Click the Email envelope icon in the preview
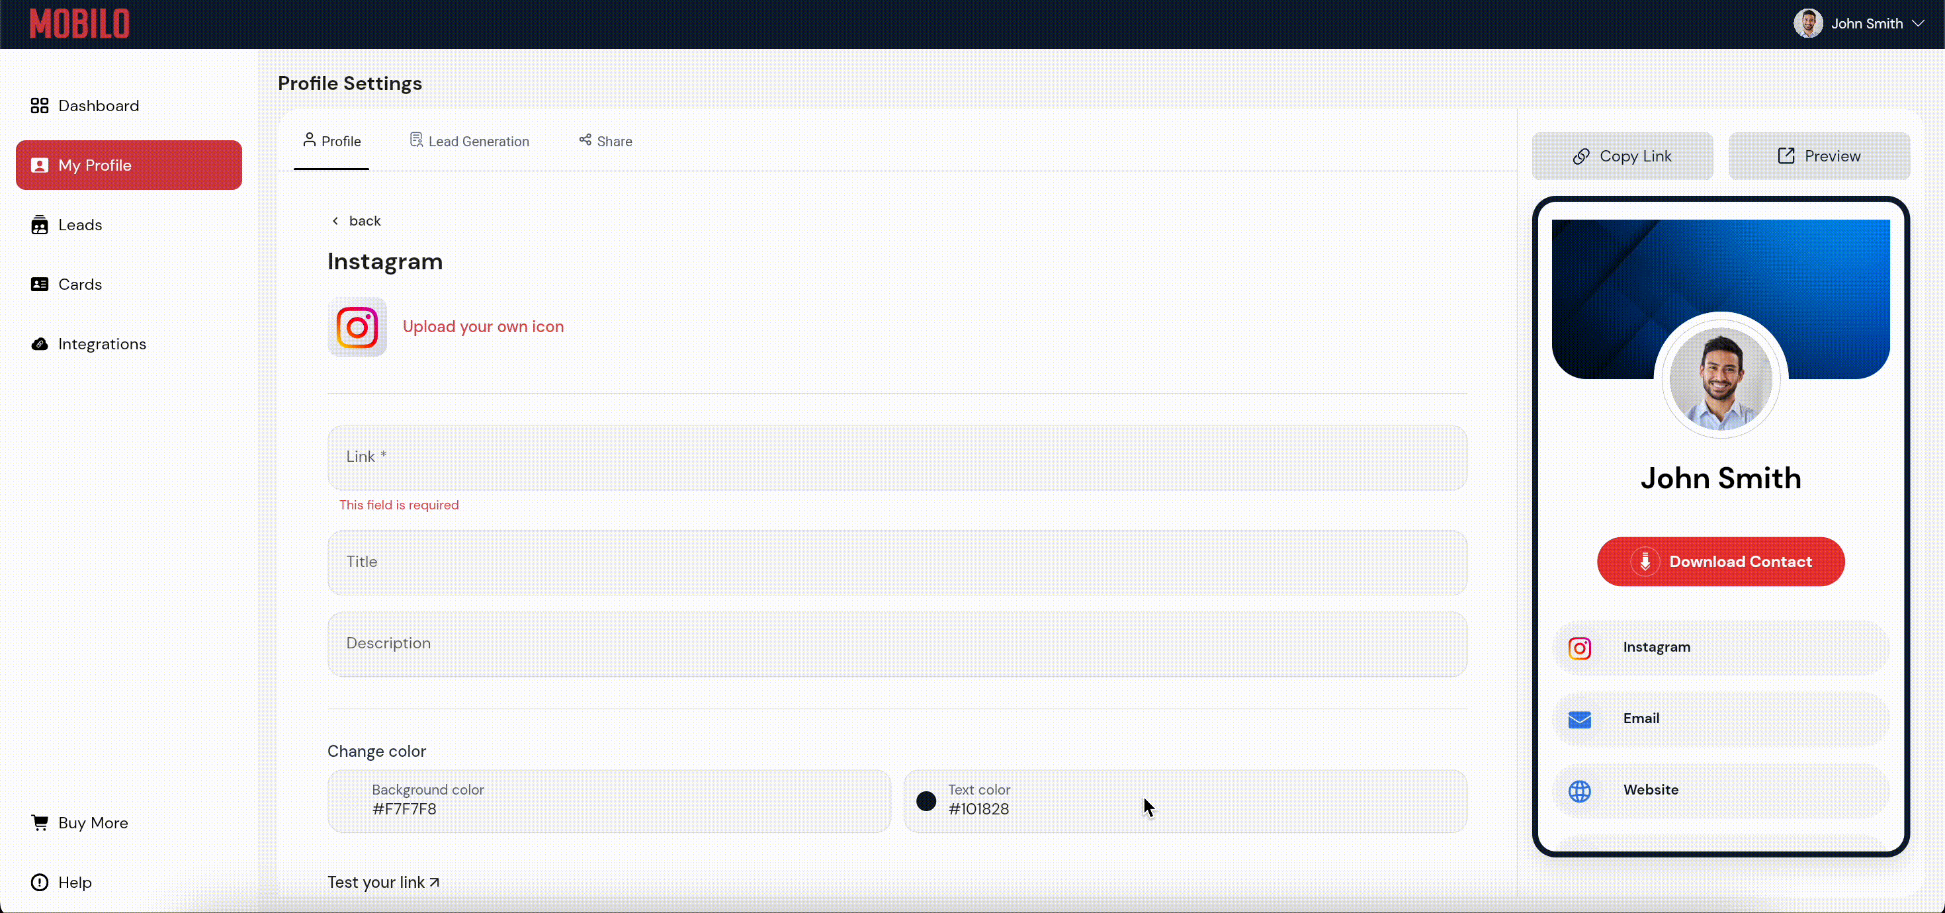 [x=1580, y=720]
